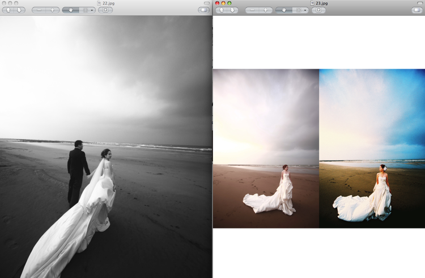The image size is (425, 278).
Task: Zoom in on the 22.jpg window
Action: pyautogui.click(x=53, y=10)
